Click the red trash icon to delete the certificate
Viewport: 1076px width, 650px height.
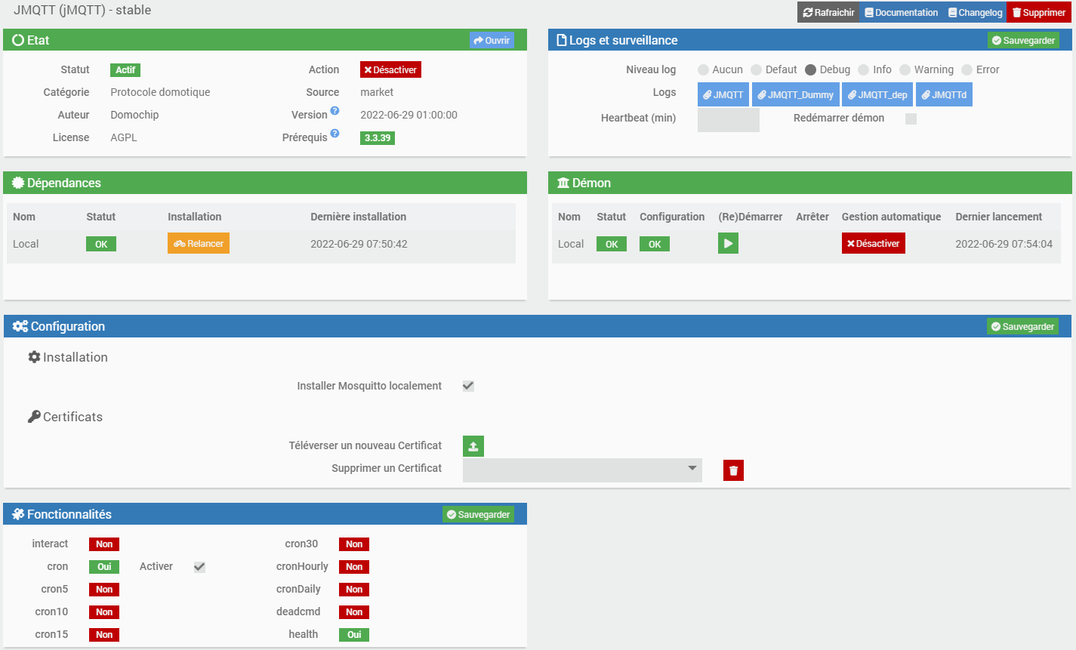click(x=733, y=470)
